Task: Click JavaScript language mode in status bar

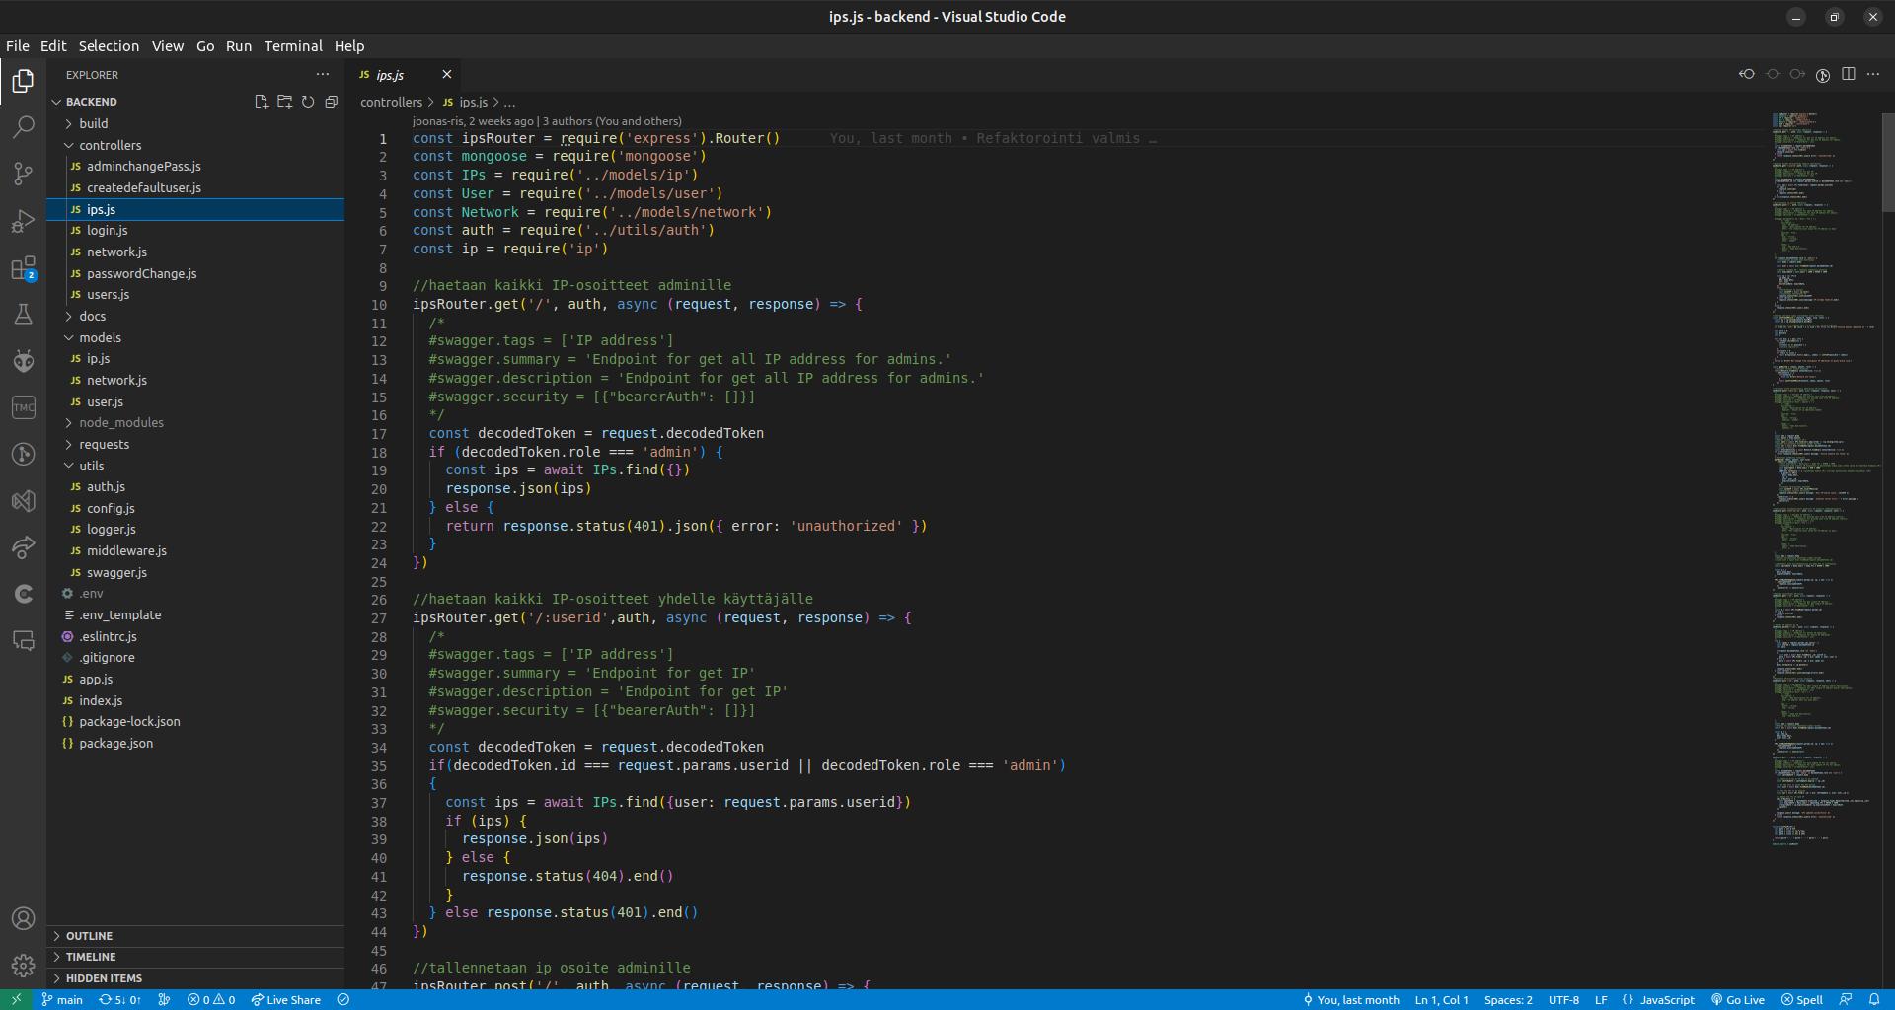Action: click(x=1666, y=999)
